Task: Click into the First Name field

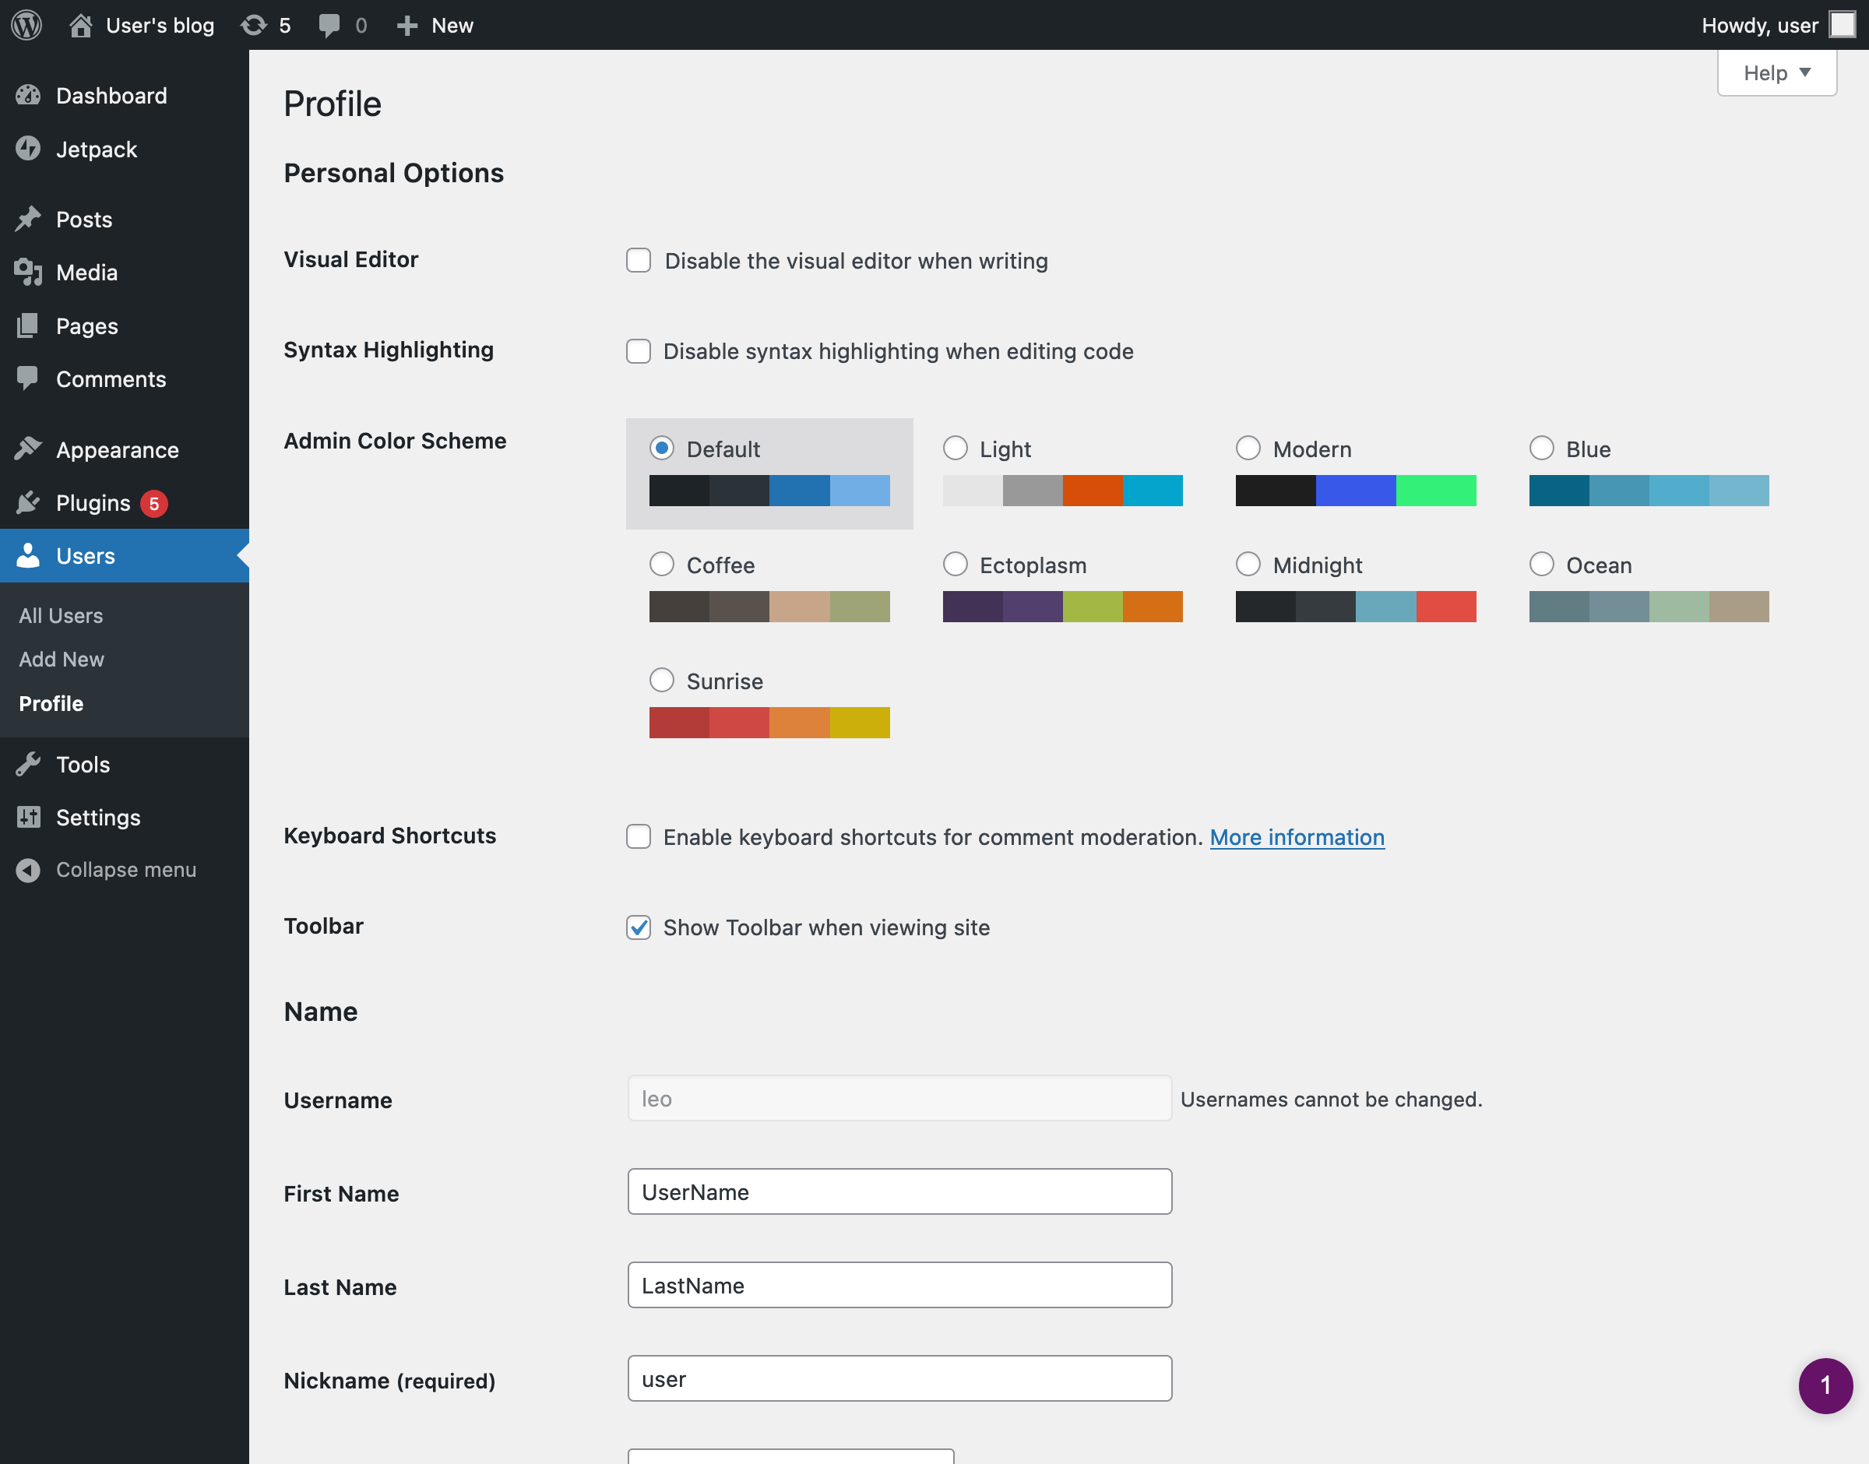Action: coord(899,1191)
